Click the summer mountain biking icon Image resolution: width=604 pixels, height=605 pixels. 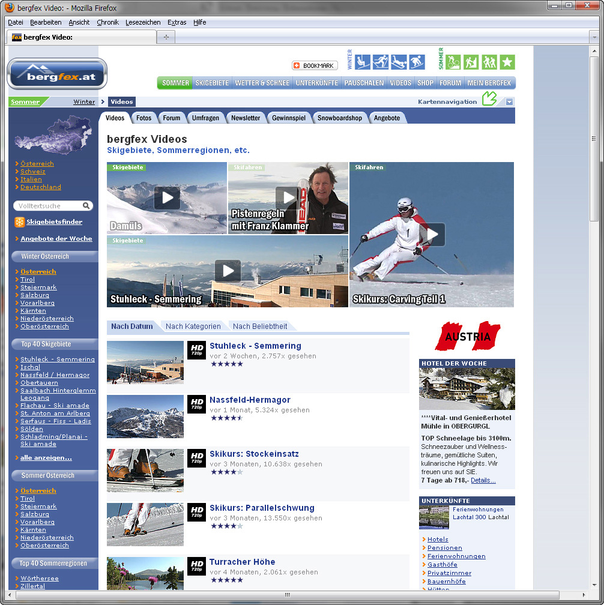(453, 62)
